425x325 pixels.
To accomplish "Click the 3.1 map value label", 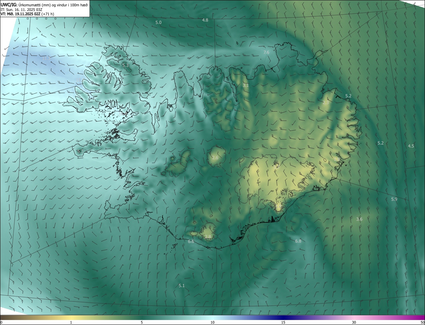I will coord(246,85).
